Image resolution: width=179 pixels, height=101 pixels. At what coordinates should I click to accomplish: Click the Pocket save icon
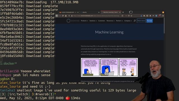129,16
